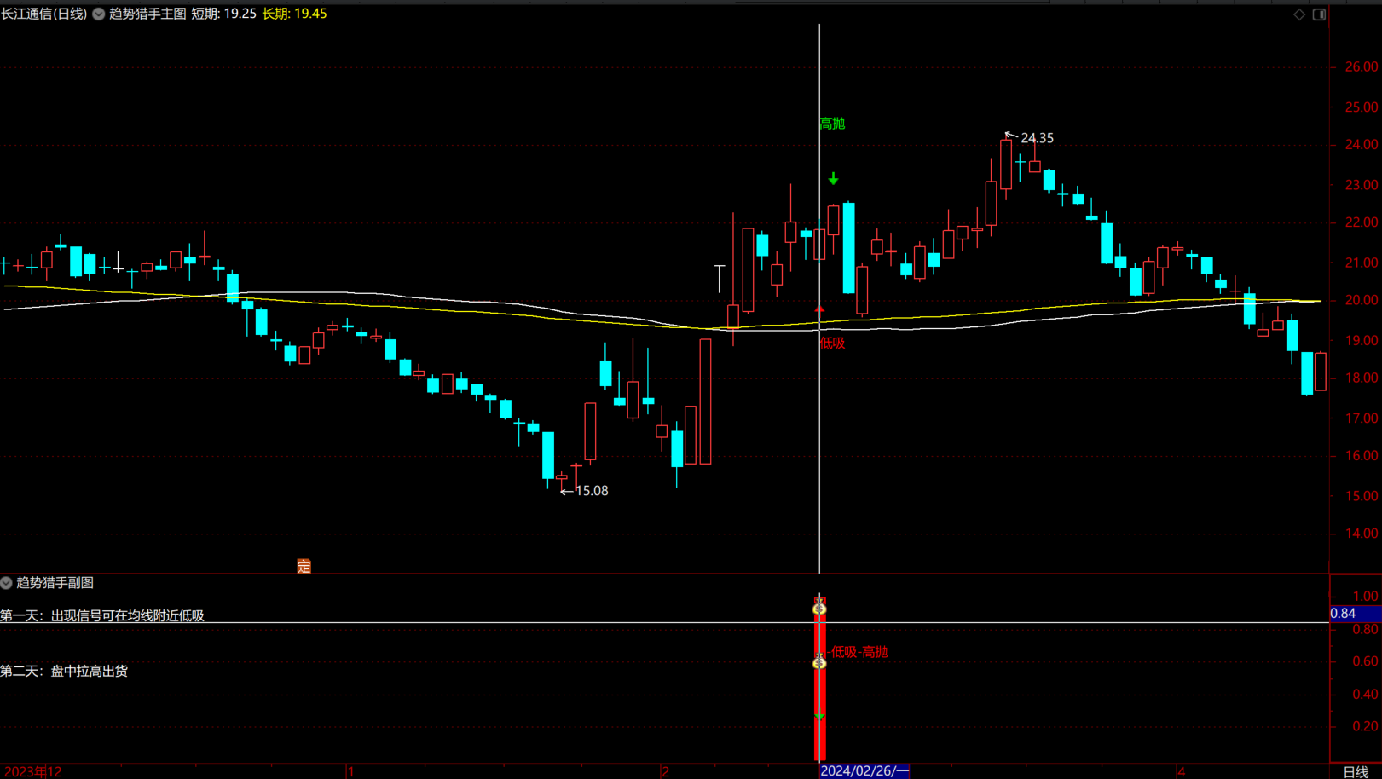Image resolution: width=1382 pixels, height=779 pixels.
Task: Click the yellow 长期: 19.45 value
Action: coord(294,14)
